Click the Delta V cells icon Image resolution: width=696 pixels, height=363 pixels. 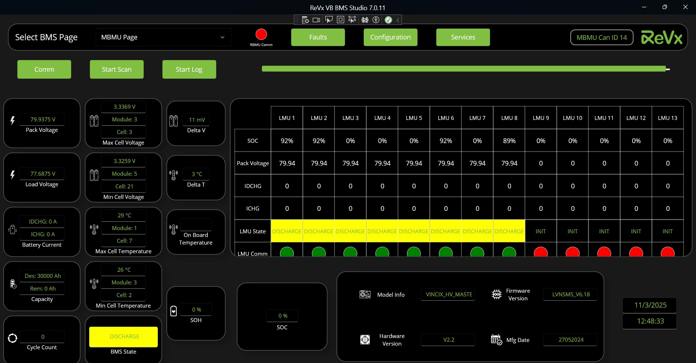pos(173,121)
